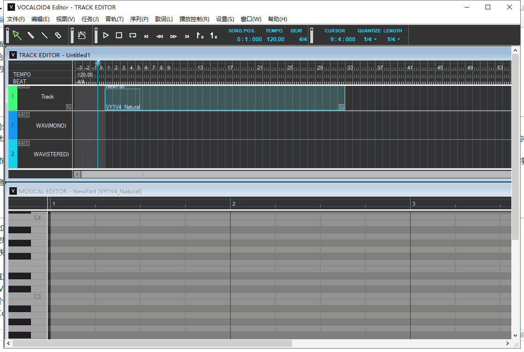The width and height of the screenshot is (524, 352).
Task: Open the 文件(F) menu
Action: [x=16, y=19]
